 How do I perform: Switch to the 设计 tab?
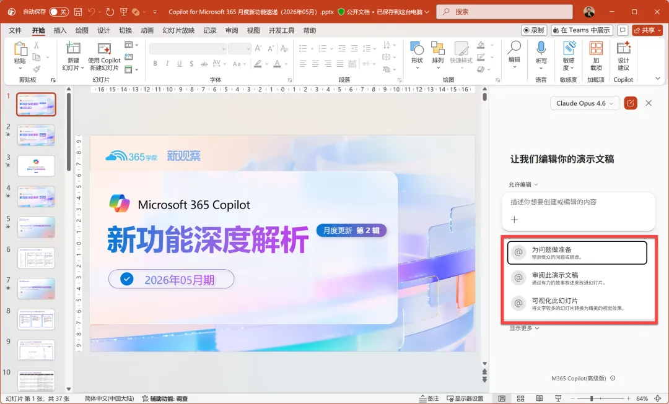pos(103,30)
